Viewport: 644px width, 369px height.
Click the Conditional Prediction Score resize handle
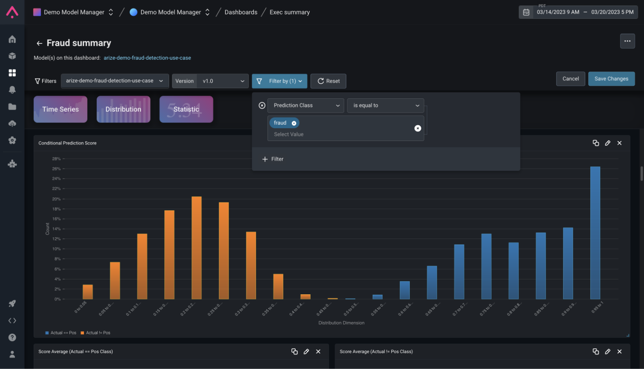(x=628, y=336)
